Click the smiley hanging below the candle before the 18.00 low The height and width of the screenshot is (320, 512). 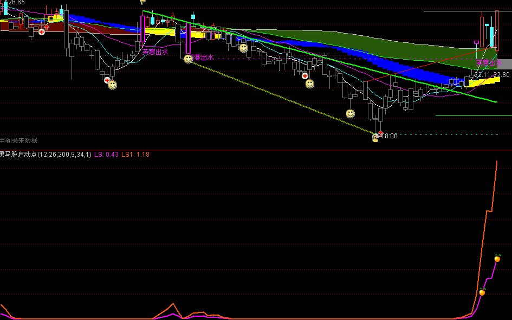click(351, 113)
